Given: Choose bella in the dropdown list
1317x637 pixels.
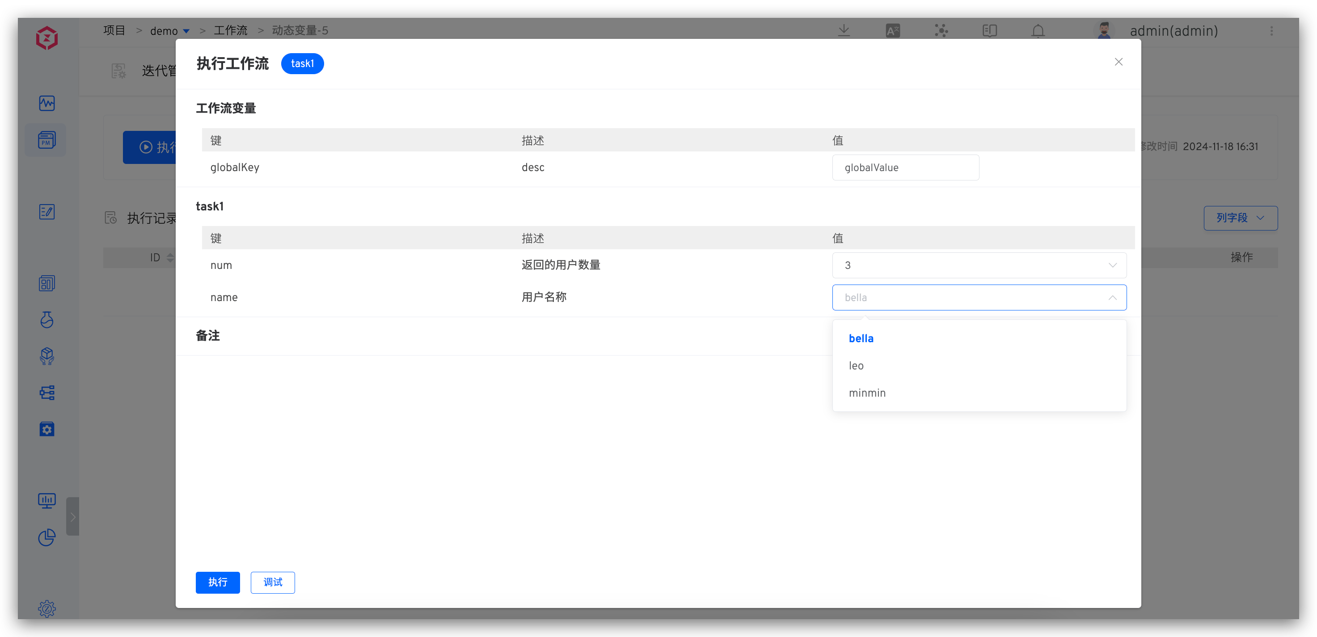Looking at the screenshot, I should (861, 339).
